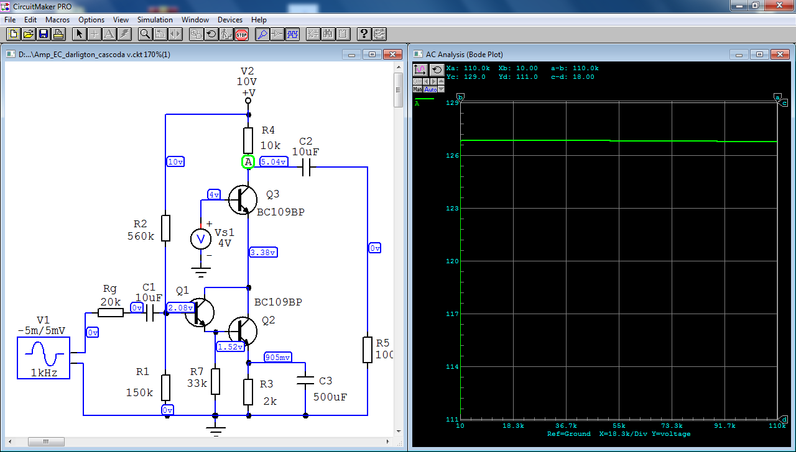The image size is (796, 452).
Task: Select the Zoom magnifier tool
Action: [x=145, y=34]
